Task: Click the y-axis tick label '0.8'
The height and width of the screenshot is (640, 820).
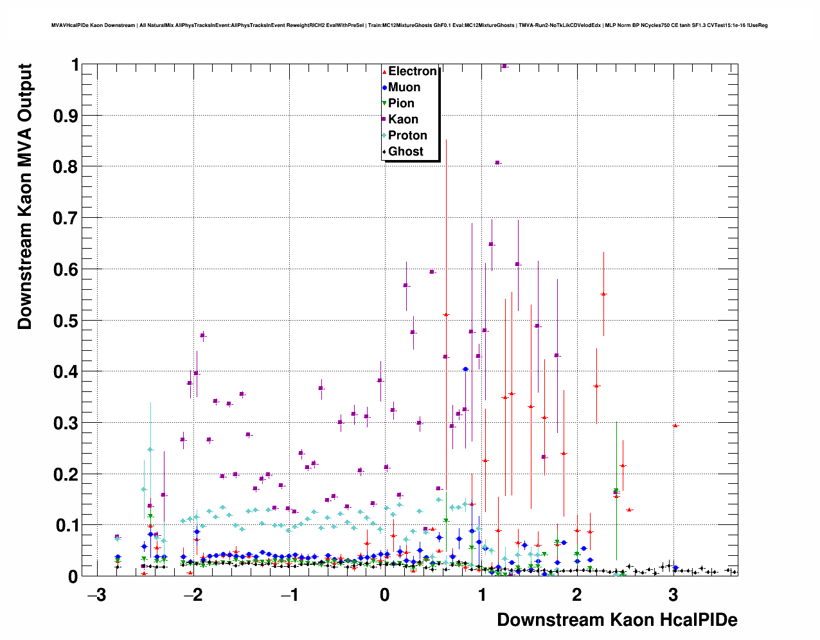Action: click(x=66, y=167)
